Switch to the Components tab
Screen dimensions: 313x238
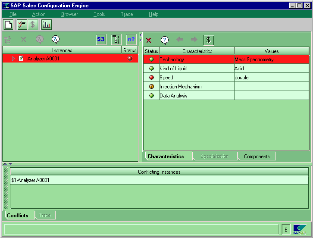pyautogui.click(x=257, y=157)
